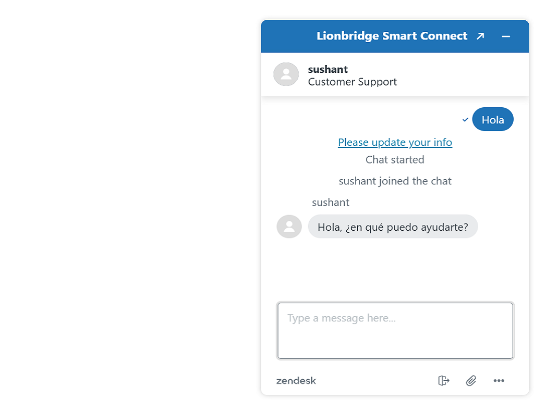
Task: Minimize the Lionbridge Smart Connect chat widget
Action: [x=505, y=36]
